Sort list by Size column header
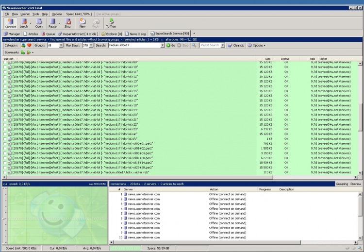 264,59
